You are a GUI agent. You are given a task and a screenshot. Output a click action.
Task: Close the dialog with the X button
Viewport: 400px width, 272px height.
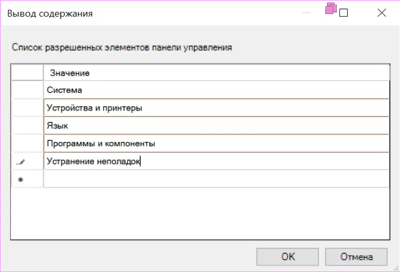(x=382, y=13)
